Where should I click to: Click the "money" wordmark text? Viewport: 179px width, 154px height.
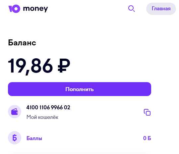click(35, 9)
